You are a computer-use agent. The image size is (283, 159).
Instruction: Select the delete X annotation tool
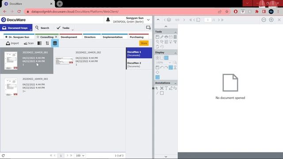162,88
